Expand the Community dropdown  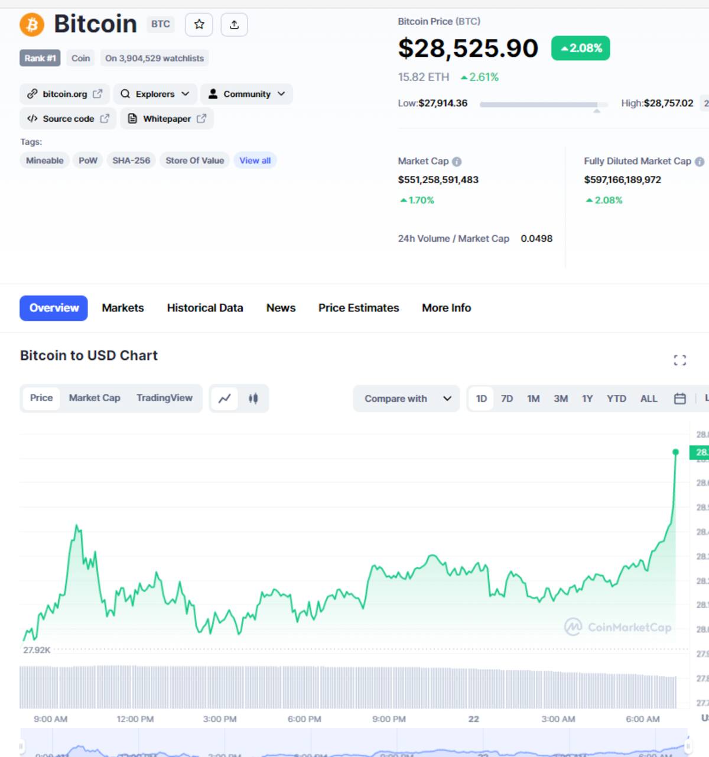246,94
